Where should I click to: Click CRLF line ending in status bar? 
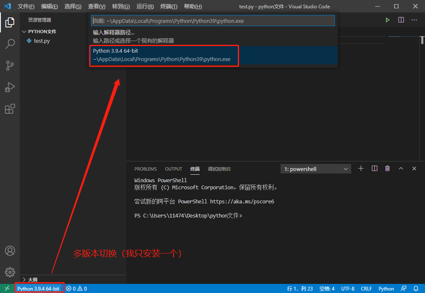pos(366,289)
